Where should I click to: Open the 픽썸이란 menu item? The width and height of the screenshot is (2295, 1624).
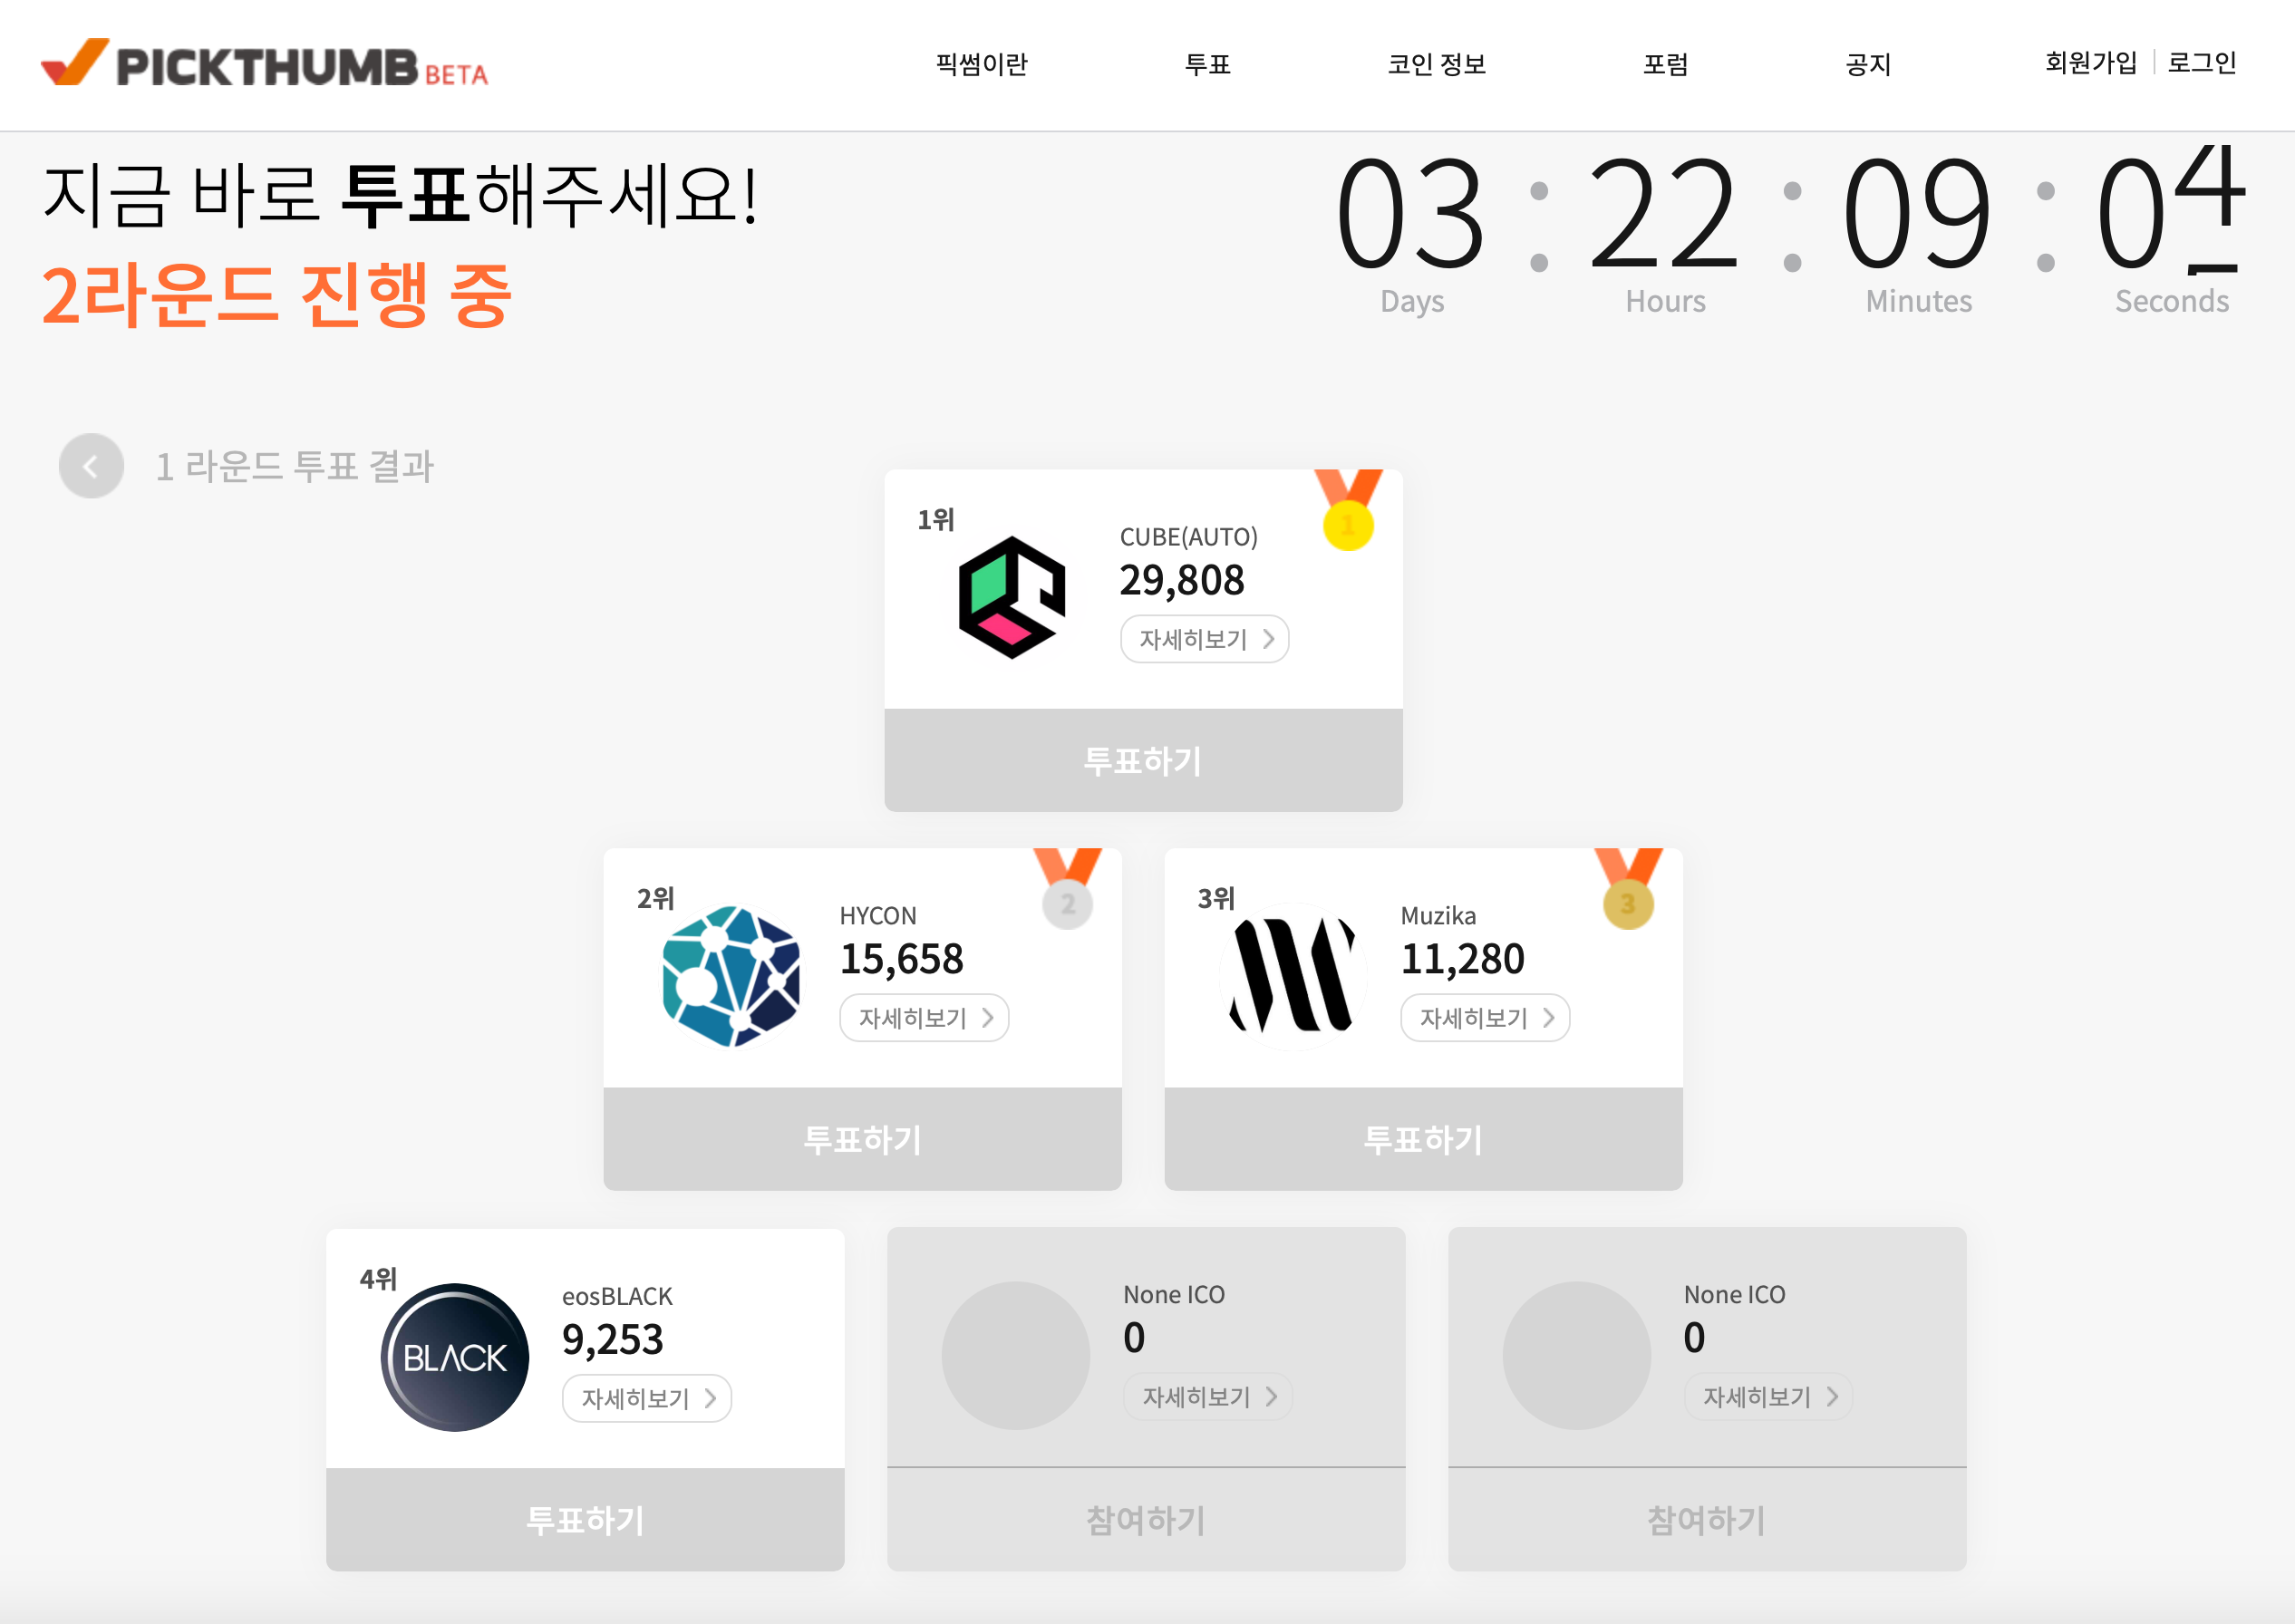pos(981,64)
